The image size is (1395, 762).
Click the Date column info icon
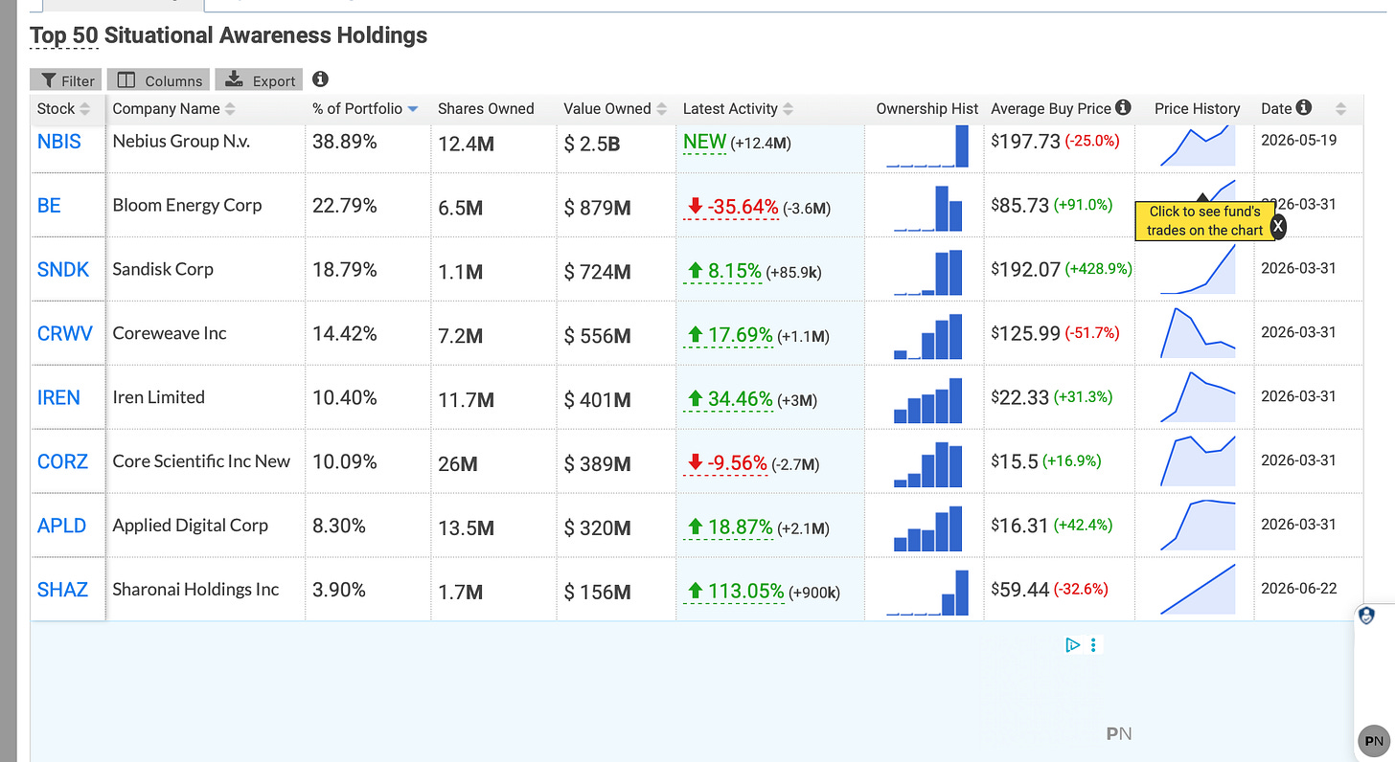(x=1304, y=108)
